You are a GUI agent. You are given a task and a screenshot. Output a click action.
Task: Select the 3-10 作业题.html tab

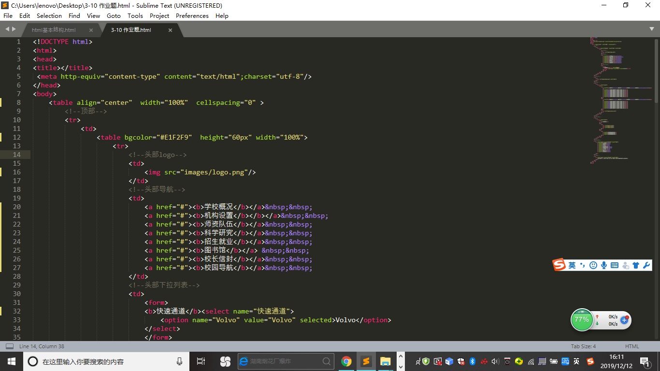(131, 30)
